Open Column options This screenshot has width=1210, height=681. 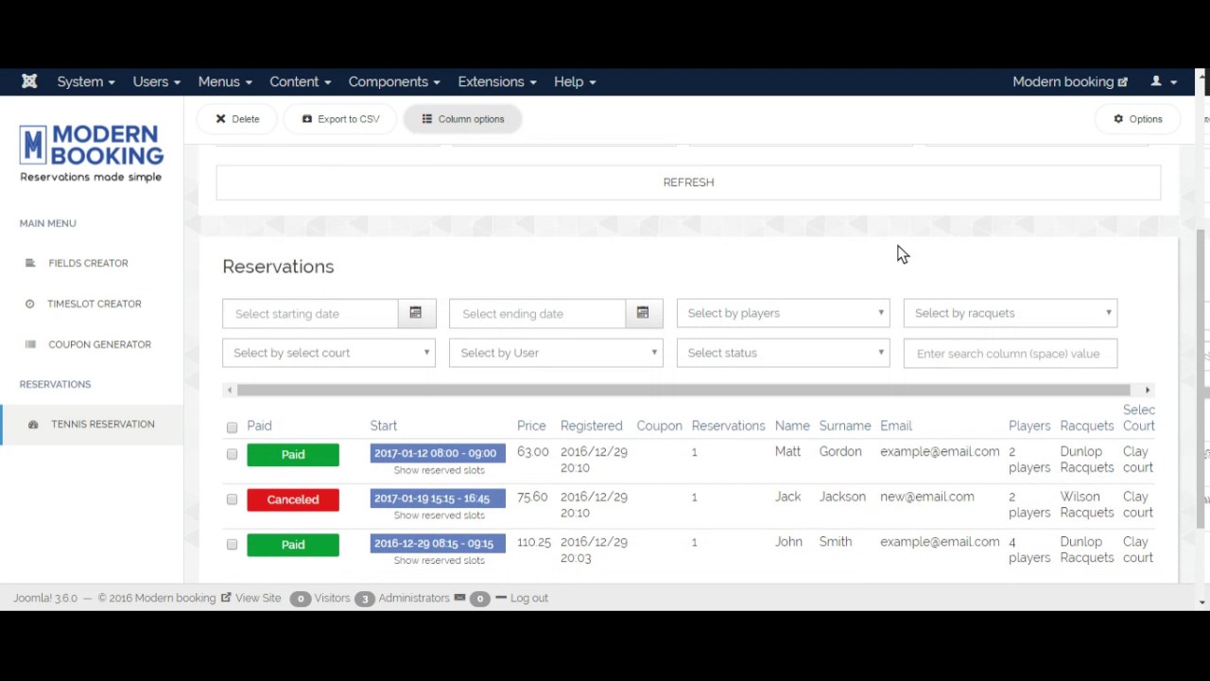(462, 119)
